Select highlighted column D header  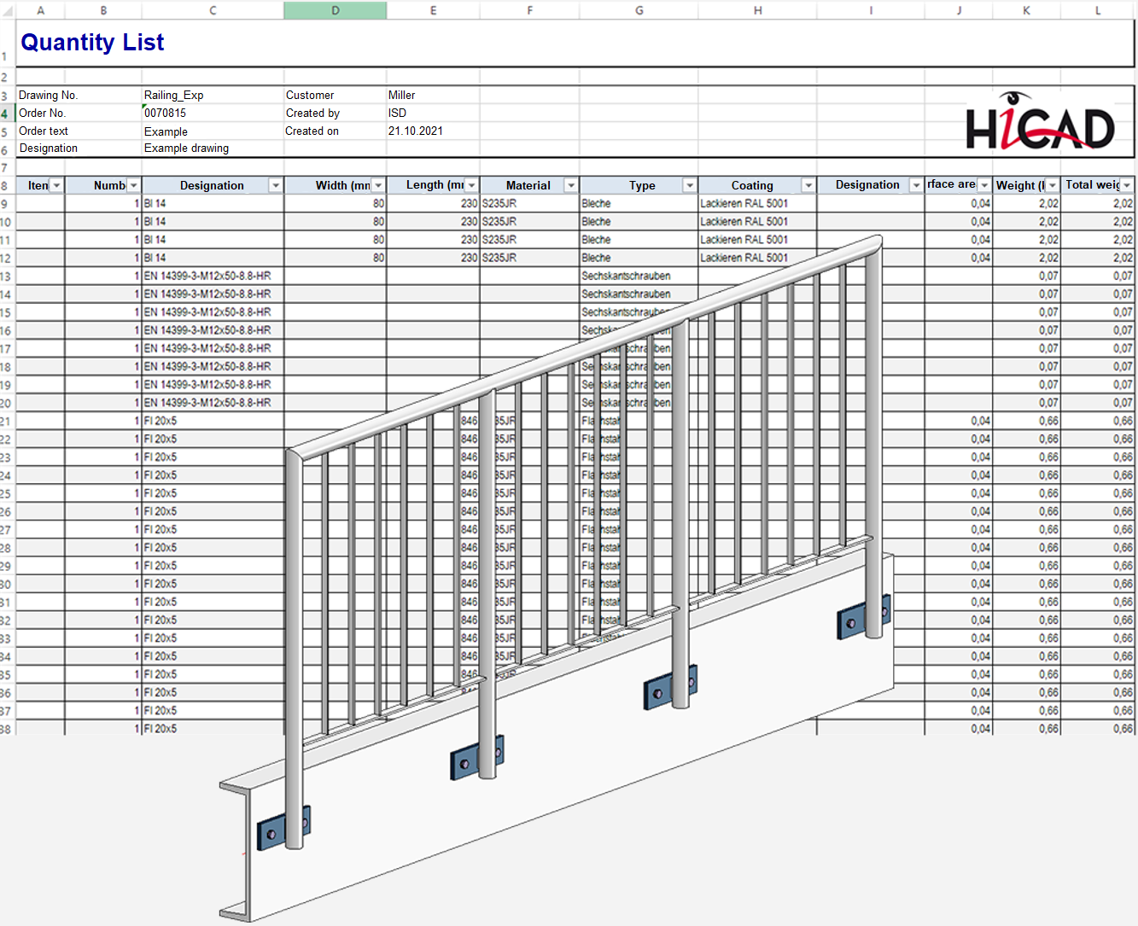pos(336,10)
